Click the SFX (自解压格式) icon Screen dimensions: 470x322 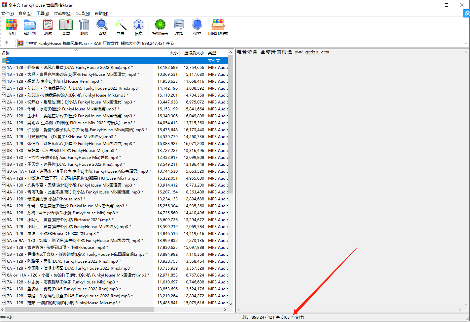[218, 27]
